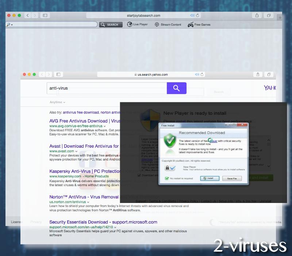Click the purple Yahoo search magnifier button

point(177,88)
